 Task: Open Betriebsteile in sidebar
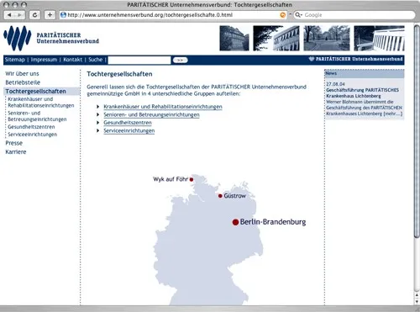tap(23, 82)
